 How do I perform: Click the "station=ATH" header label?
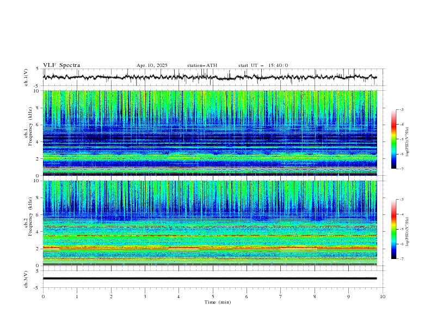tap(202, 65)
